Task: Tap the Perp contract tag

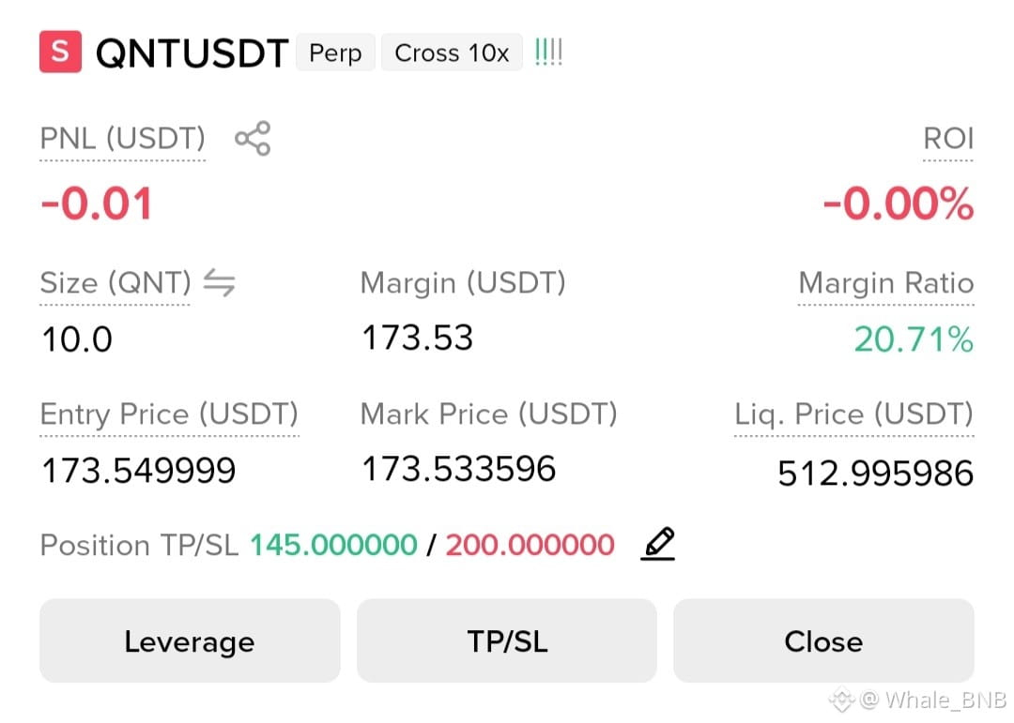Action: point(335,53)
